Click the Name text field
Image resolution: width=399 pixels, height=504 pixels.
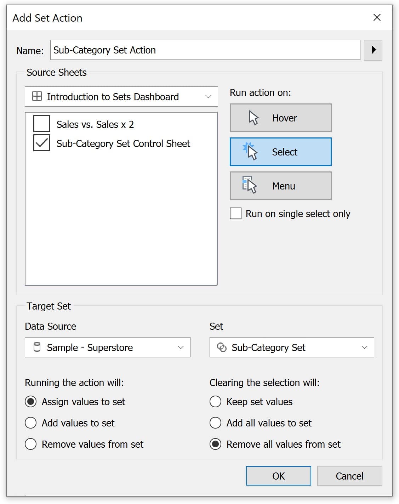205,50
